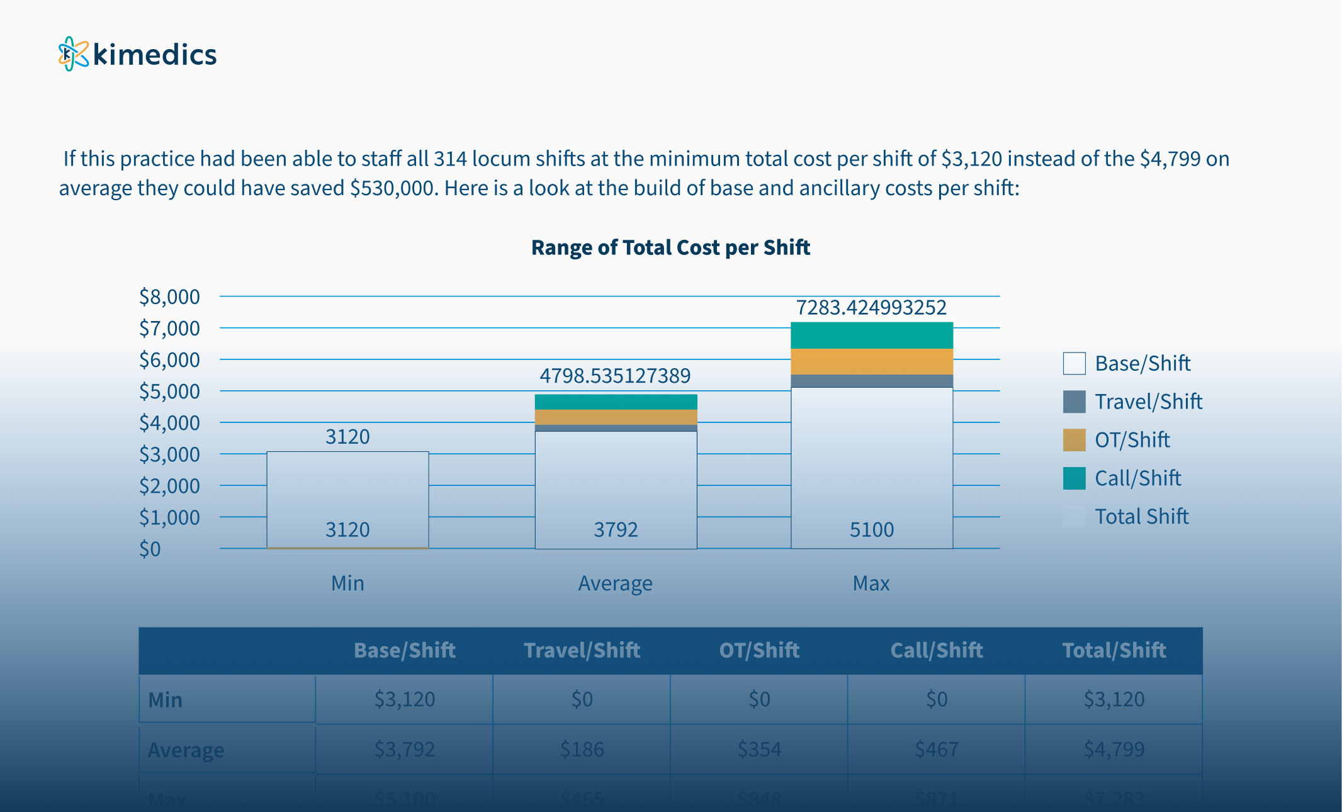Click the Total/Shift table column header
The width and height of the screenshot is (1342, 812).
coord(1114,650)
